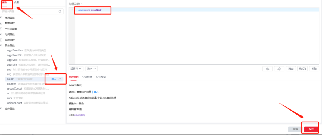Open the 公式校验 tab

pyautogui.click(x=87, y=77)
